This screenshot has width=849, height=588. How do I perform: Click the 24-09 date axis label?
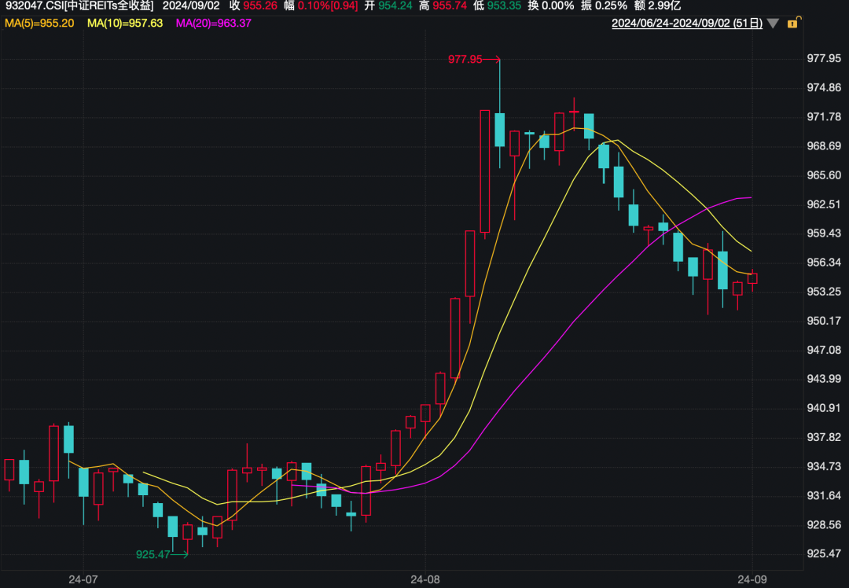(752, 579)
